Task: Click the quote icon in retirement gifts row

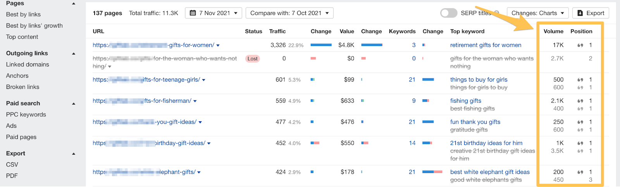Action: (580, 45)
